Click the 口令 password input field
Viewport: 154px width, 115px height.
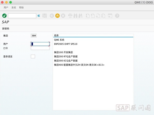[x=40, y=48]
